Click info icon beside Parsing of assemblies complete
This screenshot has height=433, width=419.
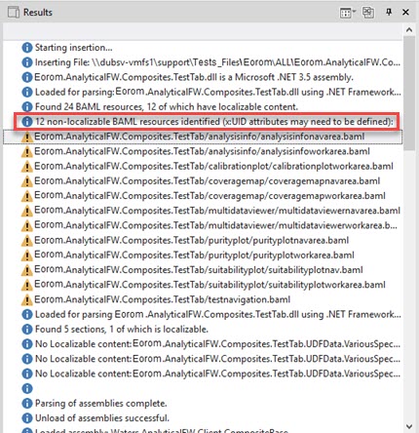[x=27, y=404]
